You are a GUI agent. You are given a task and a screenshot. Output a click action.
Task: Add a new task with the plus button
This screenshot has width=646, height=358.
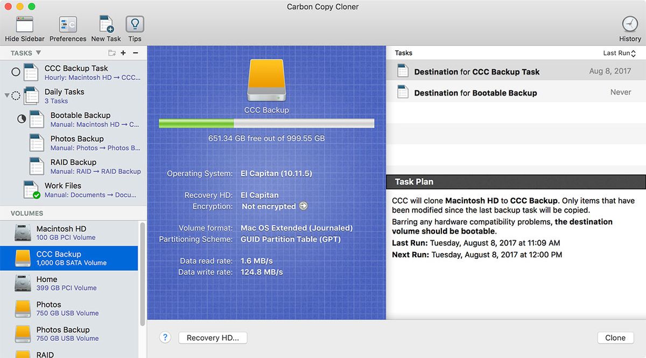tap(123, 53)
